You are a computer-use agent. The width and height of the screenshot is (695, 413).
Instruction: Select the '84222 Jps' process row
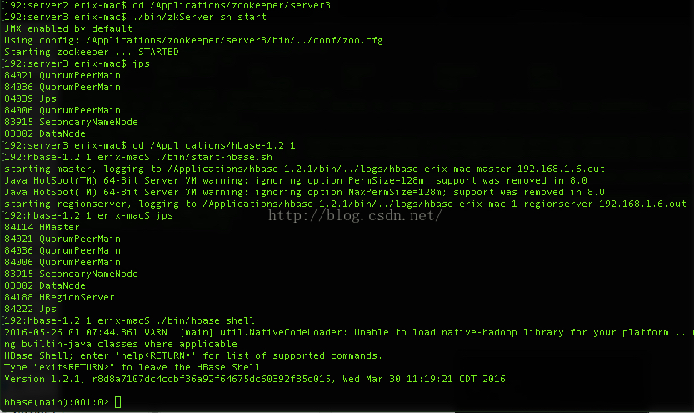(30, 309)
